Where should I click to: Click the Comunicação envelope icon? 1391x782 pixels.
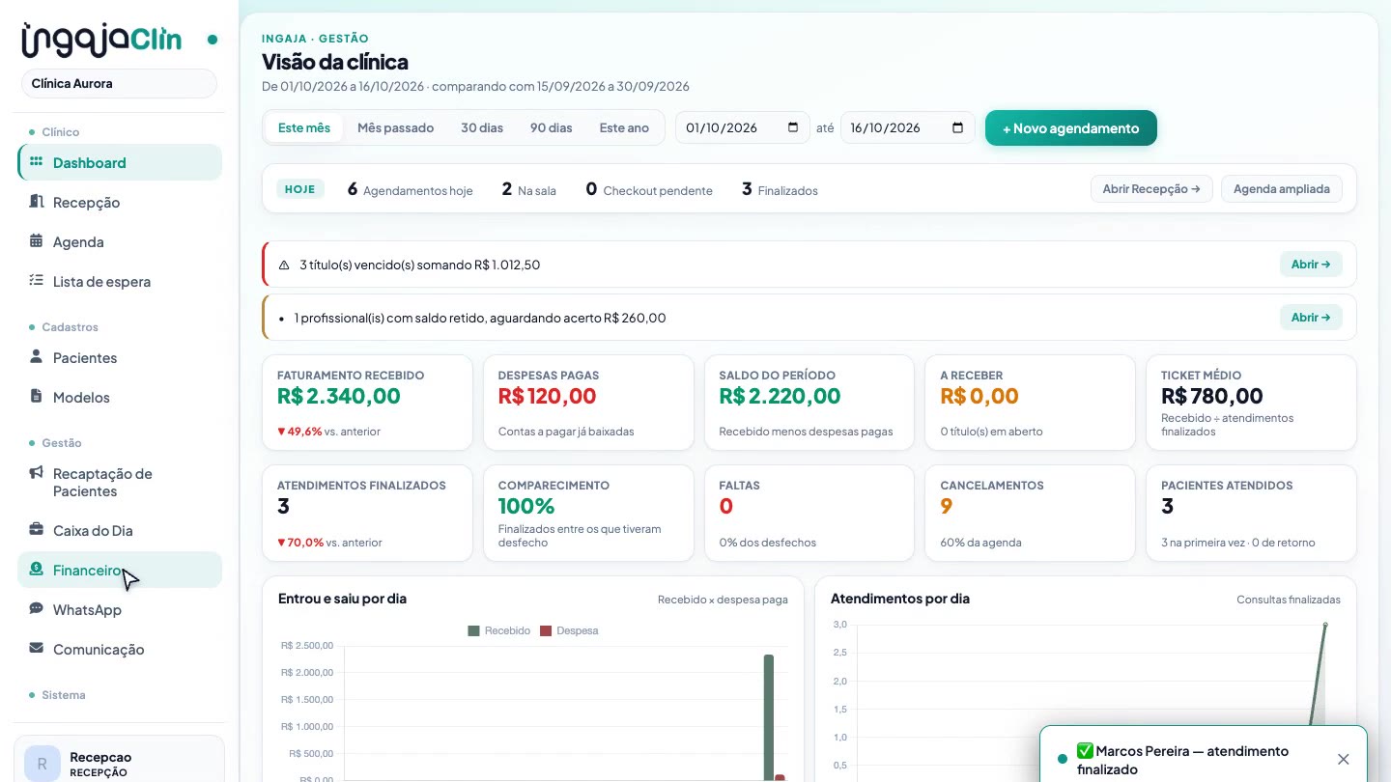(x=37, y=649)
